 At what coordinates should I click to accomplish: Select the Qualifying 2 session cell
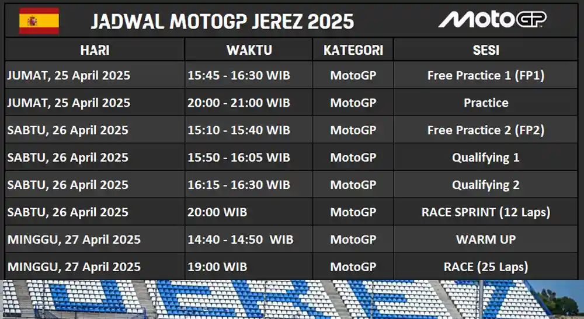tap(486, 185)
